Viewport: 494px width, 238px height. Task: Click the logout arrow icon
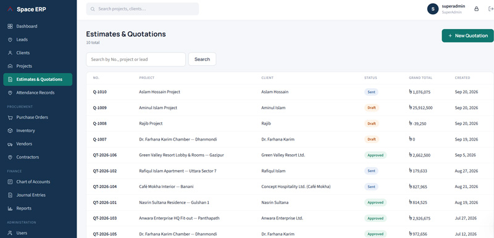pyautogui.click(x=490, y=9)
